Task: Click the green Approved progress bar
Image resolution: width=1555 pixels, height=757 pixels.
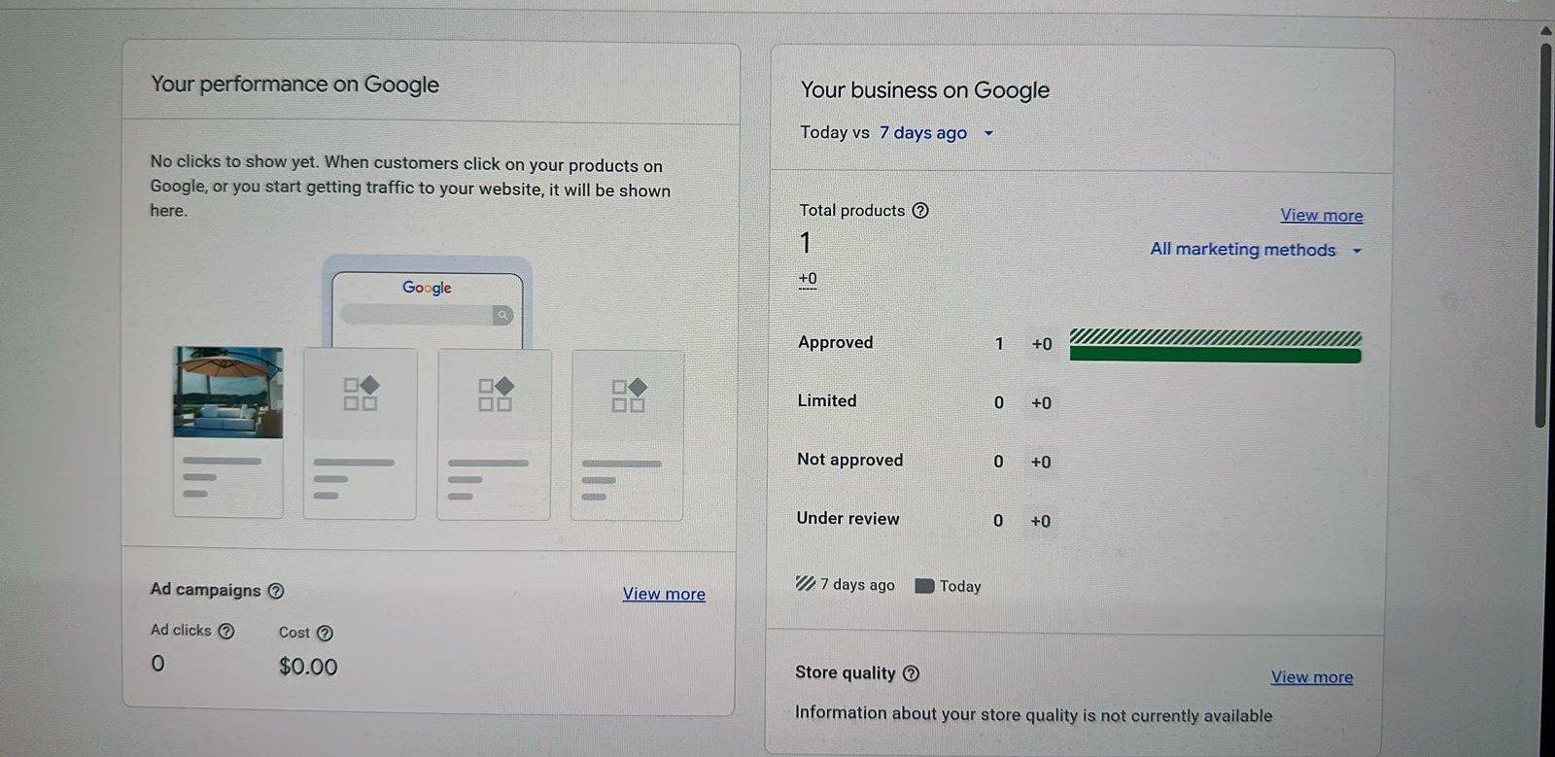Action: (1215, 356)
